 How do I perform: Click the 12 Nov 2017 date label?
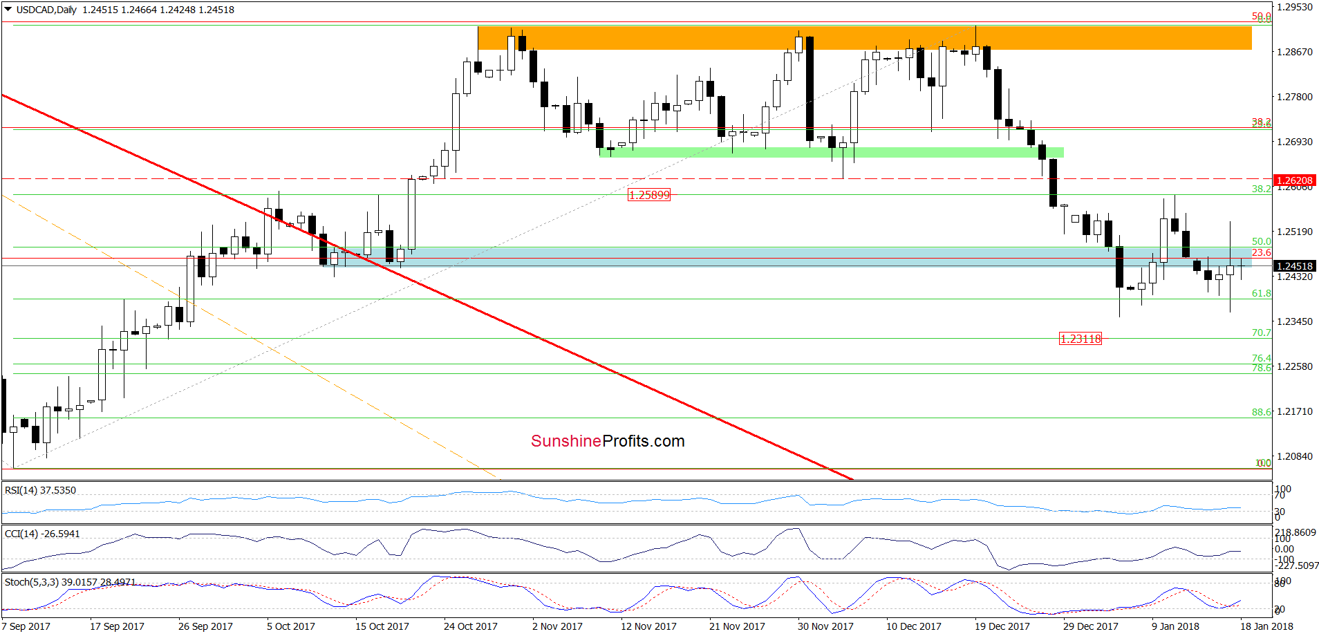pyautogui.click(x=648, y=626)
